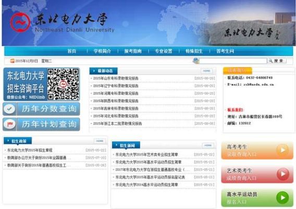296x209 pixels.
Task: Click the 搜索 search button
Action: 277,61
